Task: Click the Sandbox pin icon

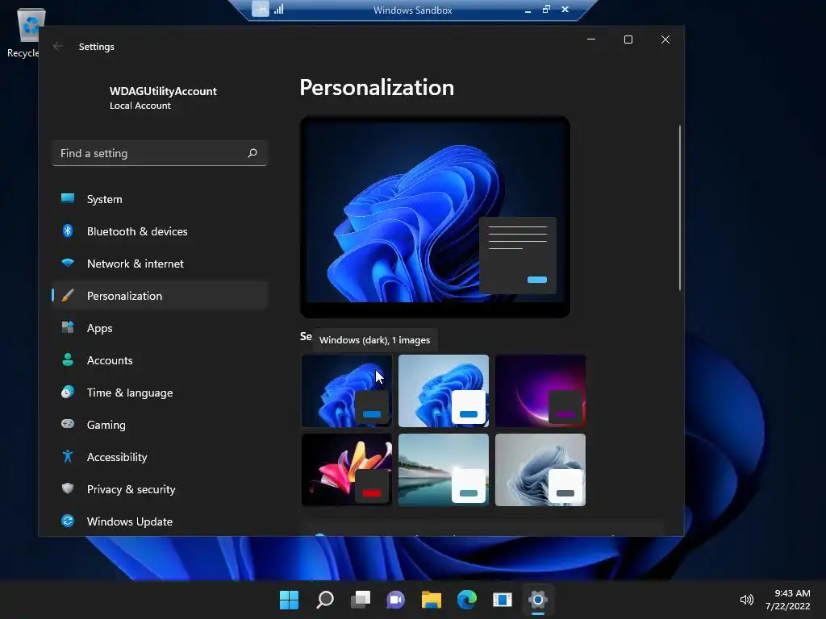Action: [x=261, y=9]
